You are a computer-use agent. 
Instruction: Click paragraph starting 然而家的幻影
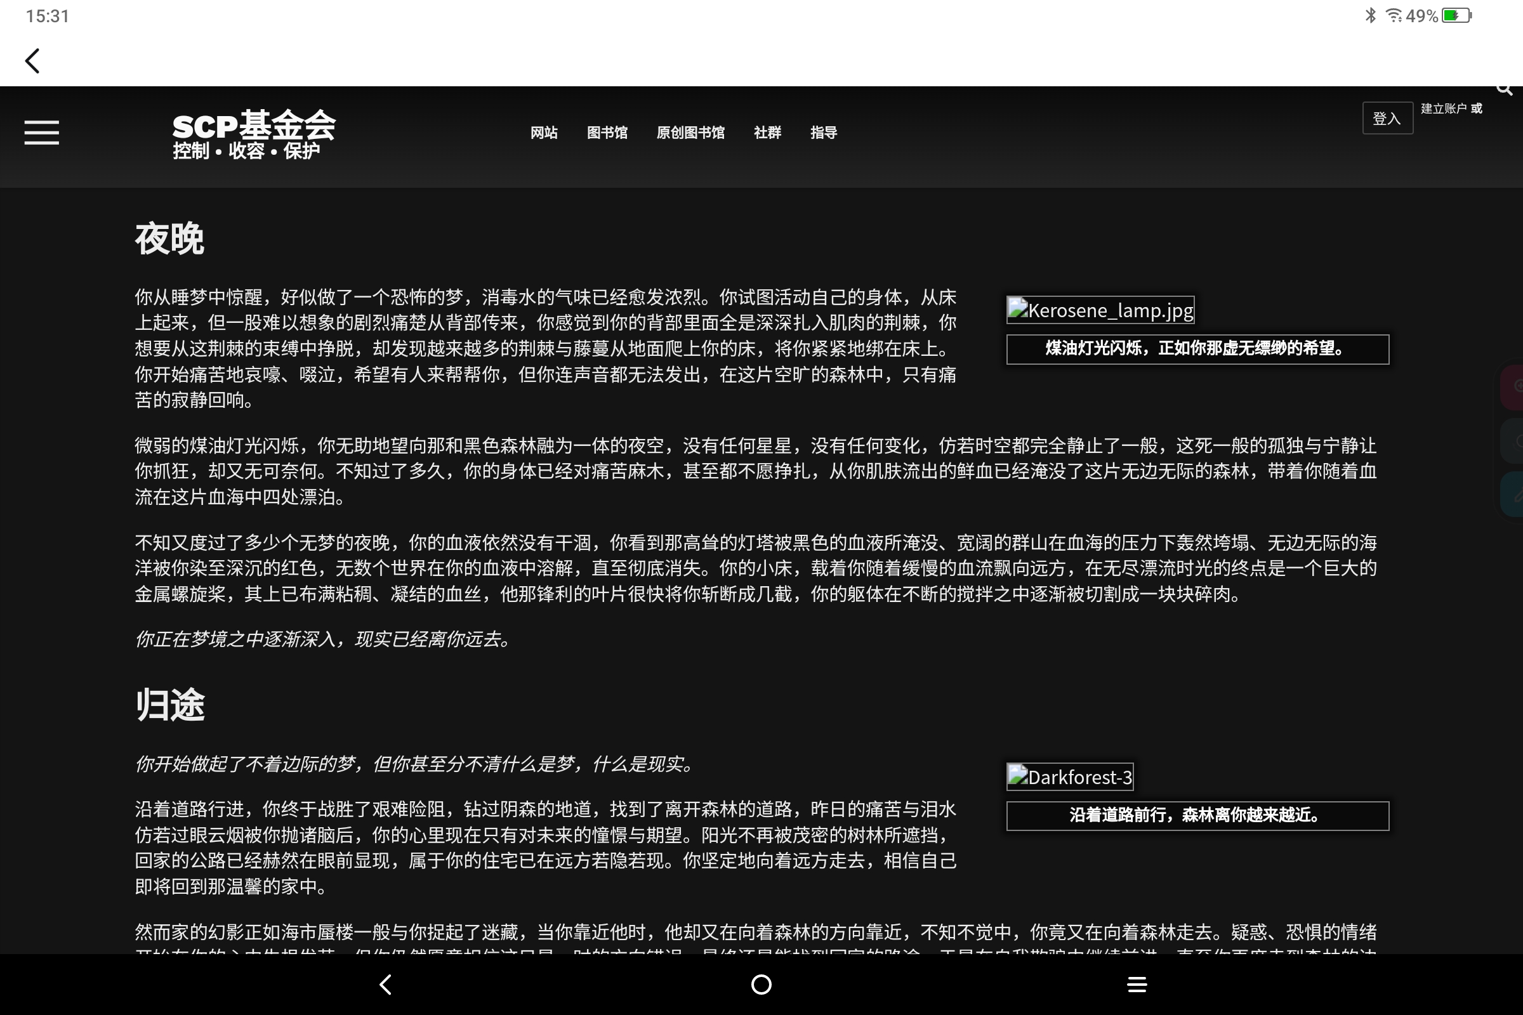click(756, 938)
